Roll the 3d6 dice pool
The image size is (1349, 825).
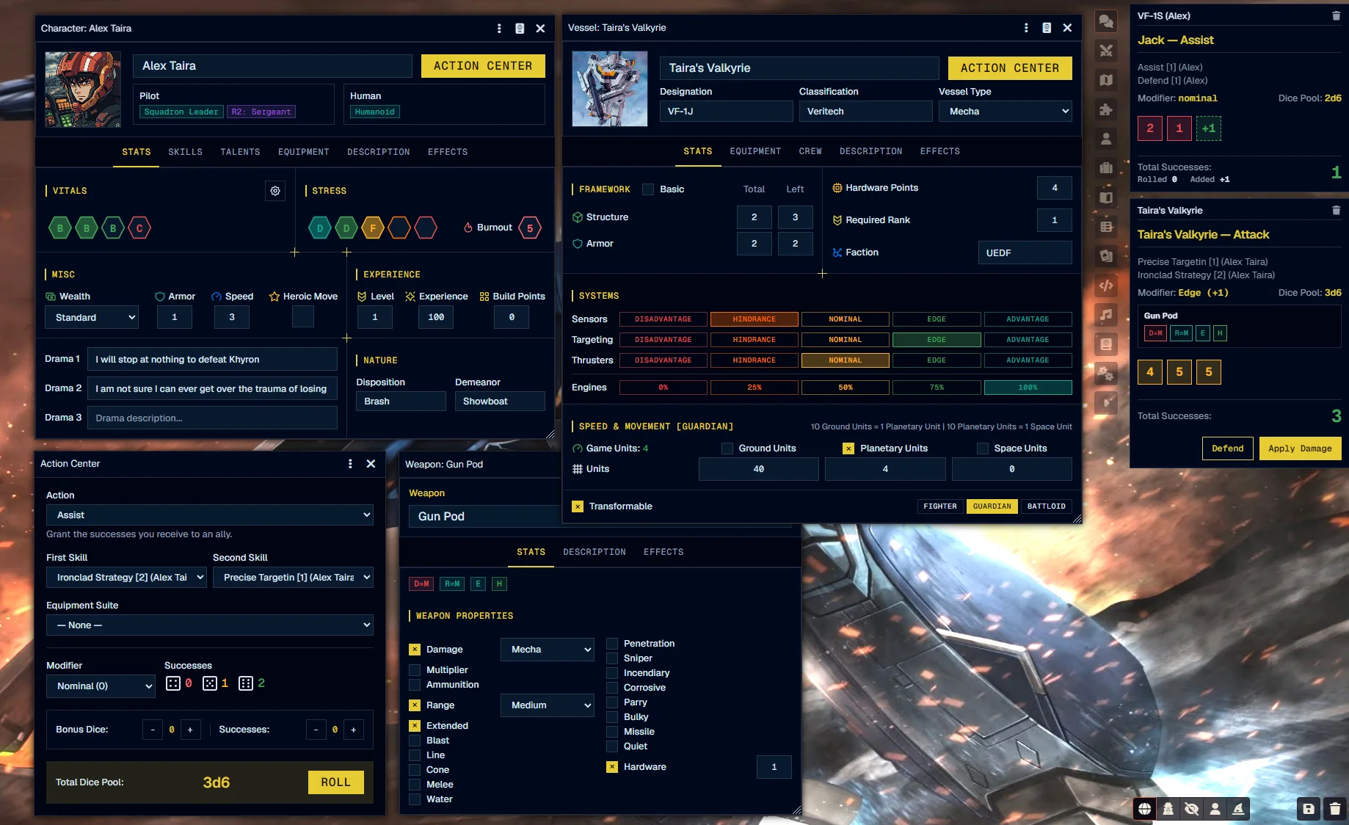coord(335,782)
